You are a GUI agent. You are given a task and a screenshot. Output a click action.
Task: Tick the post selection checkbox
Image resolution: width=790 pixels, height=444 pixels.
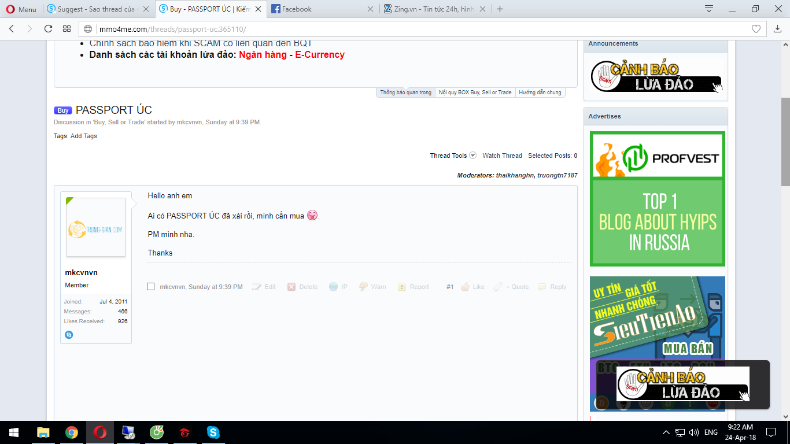[151, 287]
